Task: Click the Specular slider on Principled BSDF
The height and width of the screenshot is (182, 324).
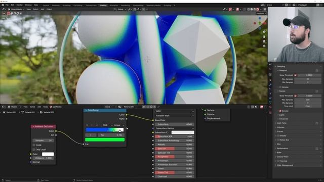Action: click(174, 149)
